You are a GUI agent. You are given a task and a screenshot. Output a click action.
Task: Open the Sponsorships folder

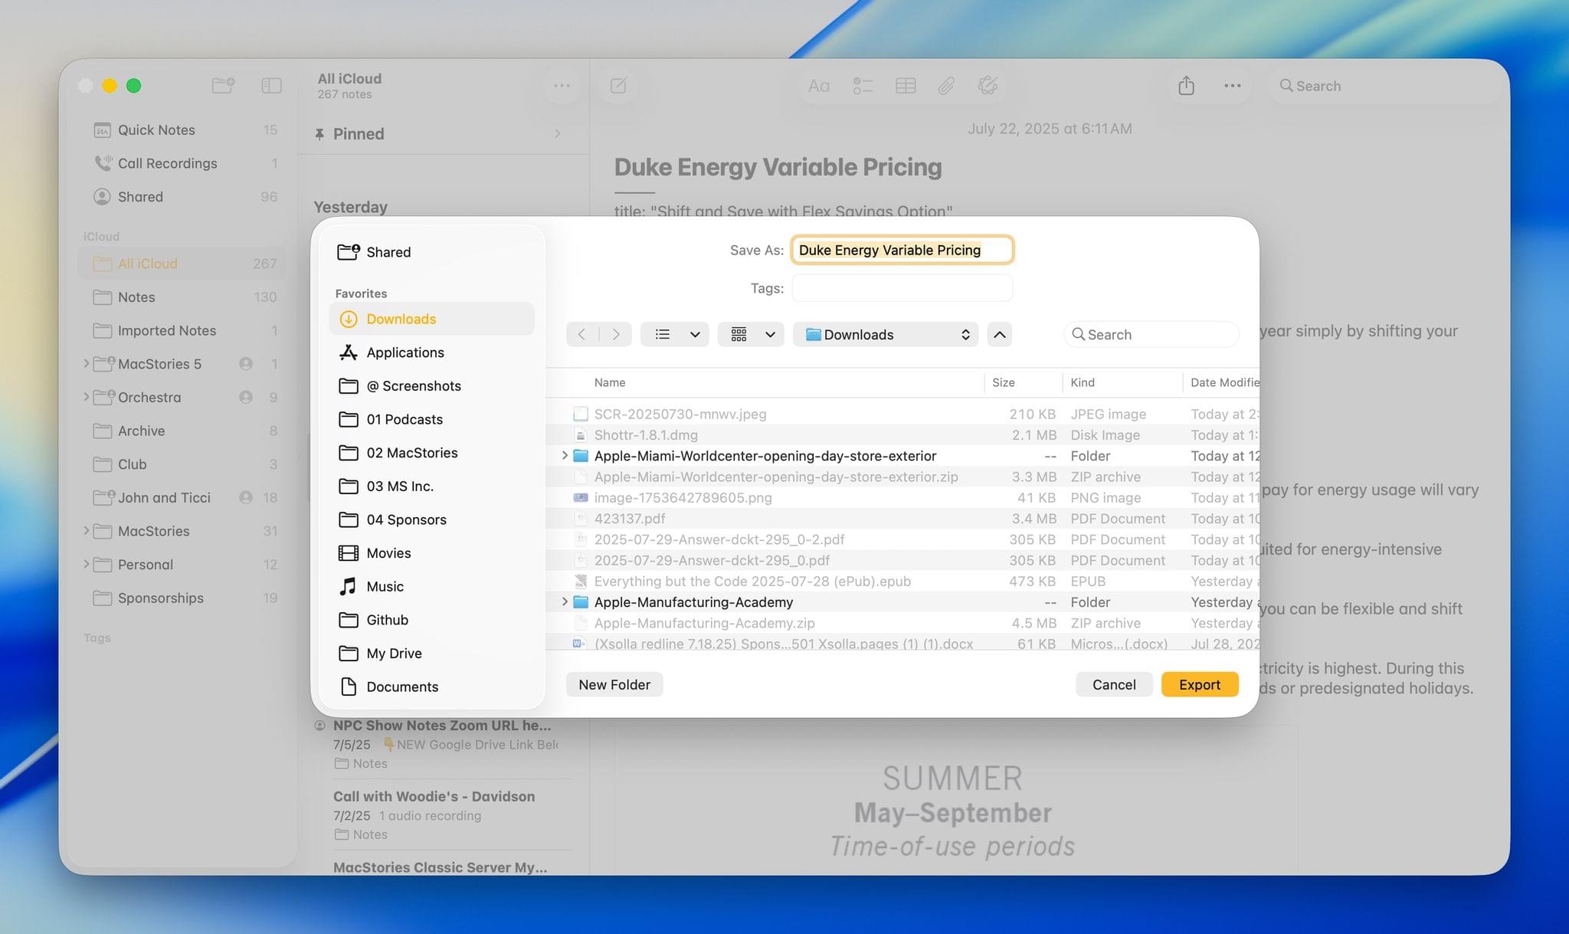tap(182, 598)
